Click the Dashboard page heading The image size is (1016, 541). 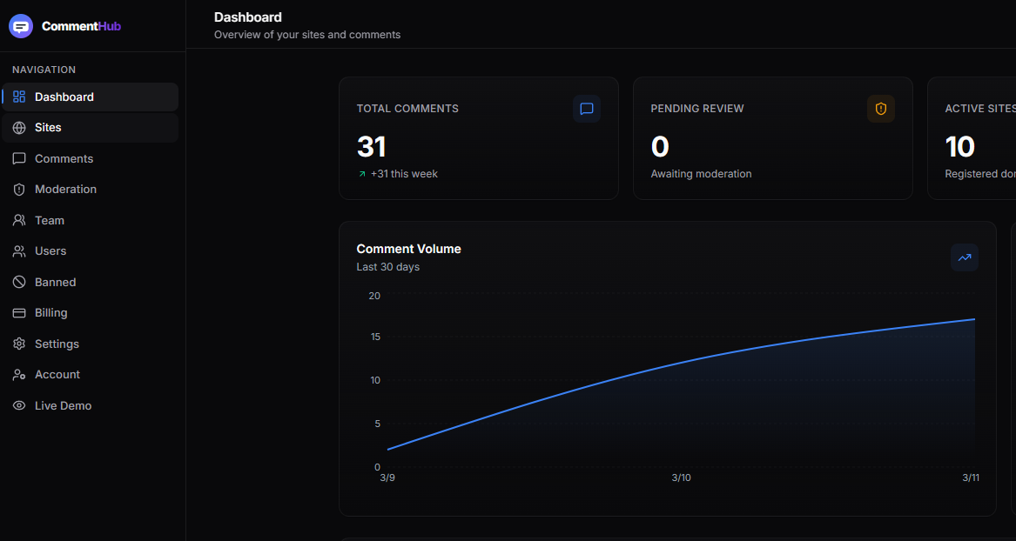click(x=248, y=17)
